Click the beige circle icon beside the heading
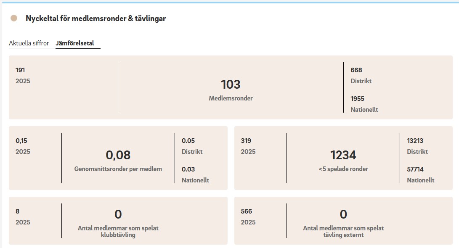459x248 pixels. tap(14, 18)
